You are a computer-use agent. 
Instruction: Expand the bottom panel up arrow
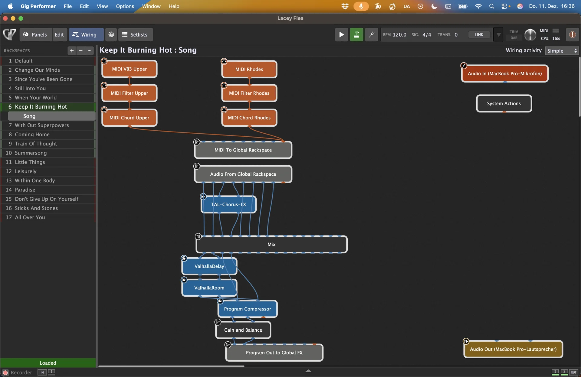(308, 371)
